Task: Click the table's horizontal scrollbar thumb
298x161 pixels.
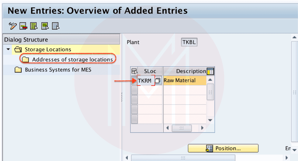Action: (x=182, y=128)
